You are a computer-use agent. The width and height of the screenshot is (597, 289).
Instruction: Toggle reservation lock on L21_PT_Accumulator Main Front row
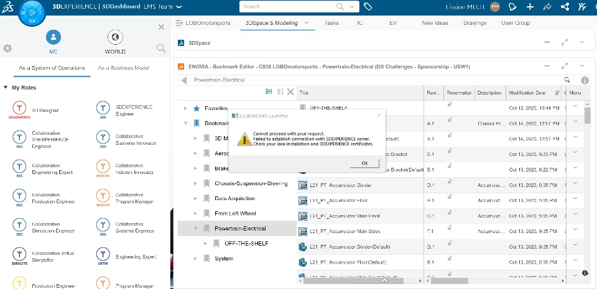[x=450, y=212]
